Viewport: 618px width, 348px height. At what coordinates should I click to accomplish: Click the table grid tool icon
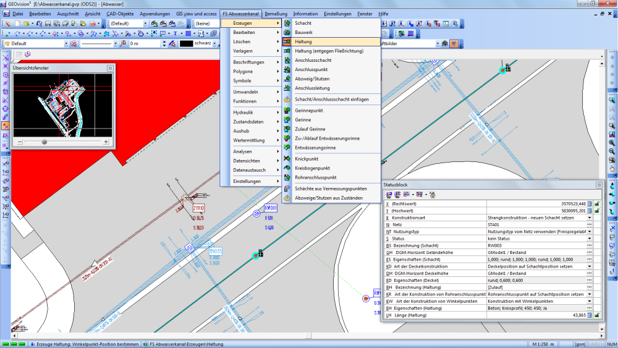[188, 33]
